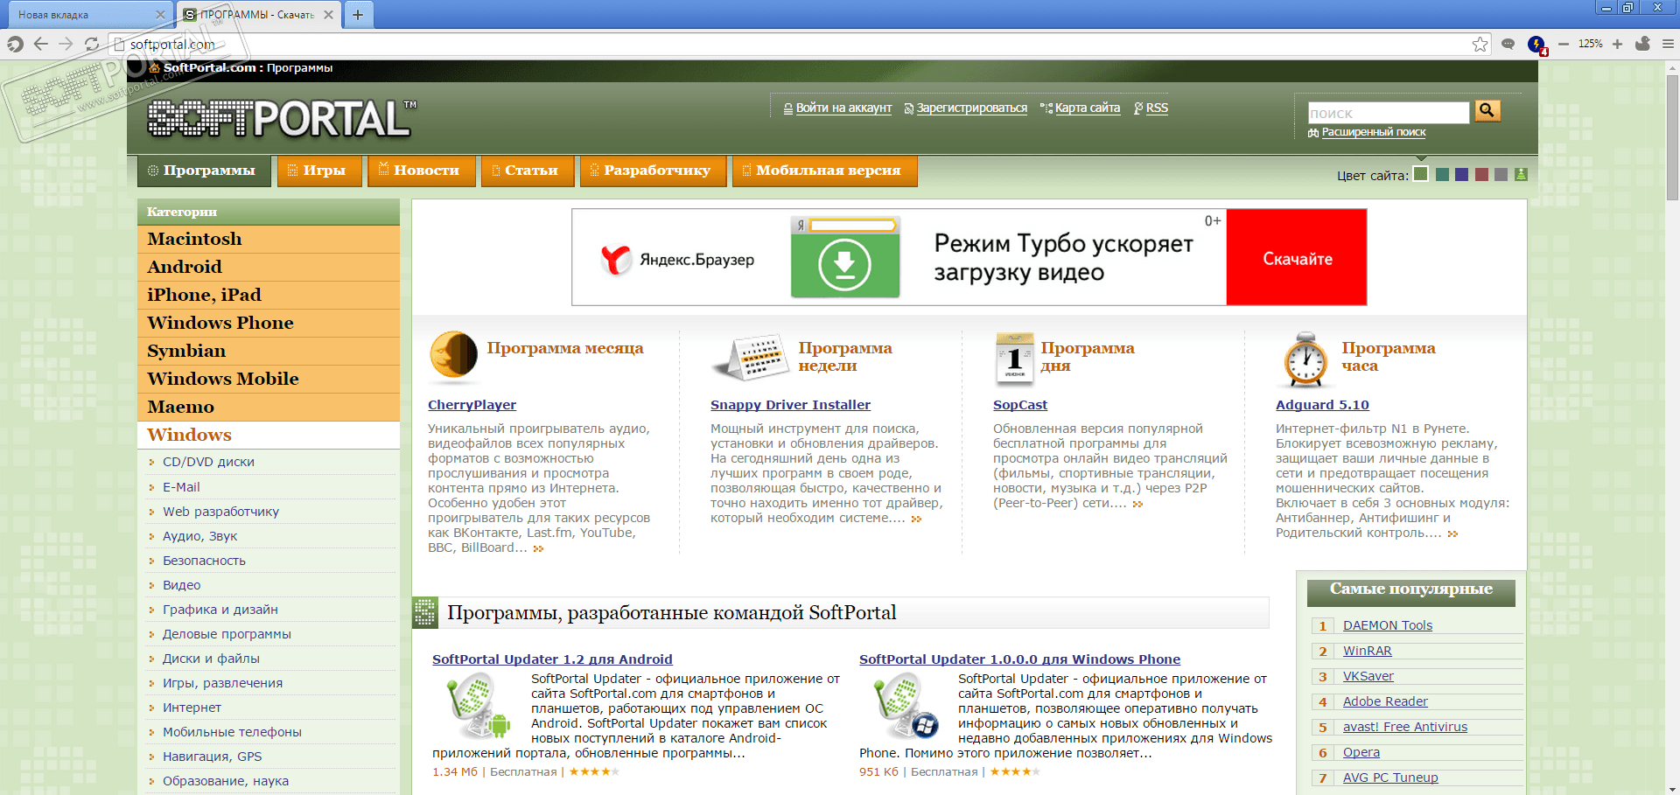1680x795 pixels.
Task: Expand the SopCast description with its » arrow
Action: click(1137, 505)
